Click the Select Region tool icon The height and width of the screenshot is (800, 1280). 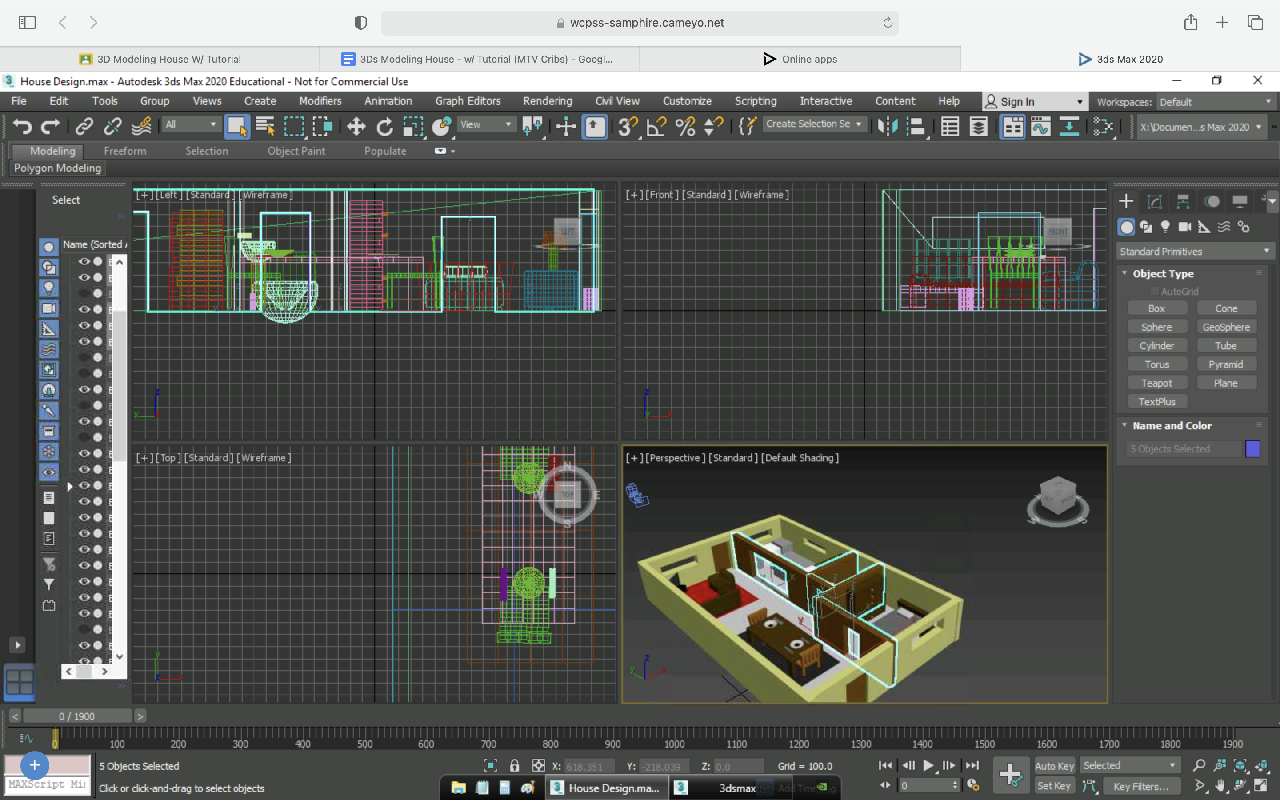click(x=294, y=126)
